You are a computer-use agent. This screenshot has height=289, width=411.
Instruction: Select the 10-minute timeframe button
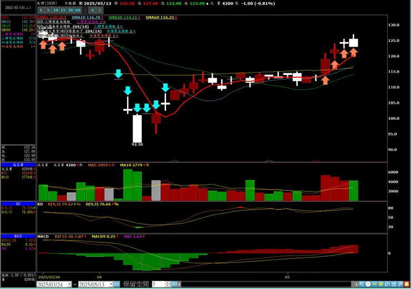pyautogui.click(x=56, y=10)
